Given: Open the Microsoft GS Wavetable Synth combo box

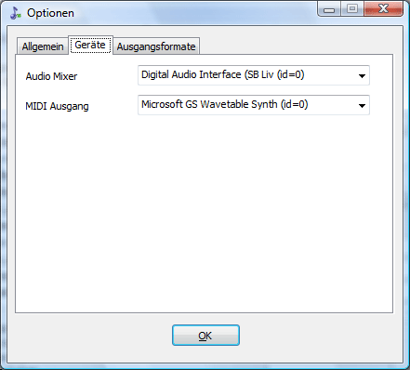Looking at the screenshot, I should (x=254, y=105).
